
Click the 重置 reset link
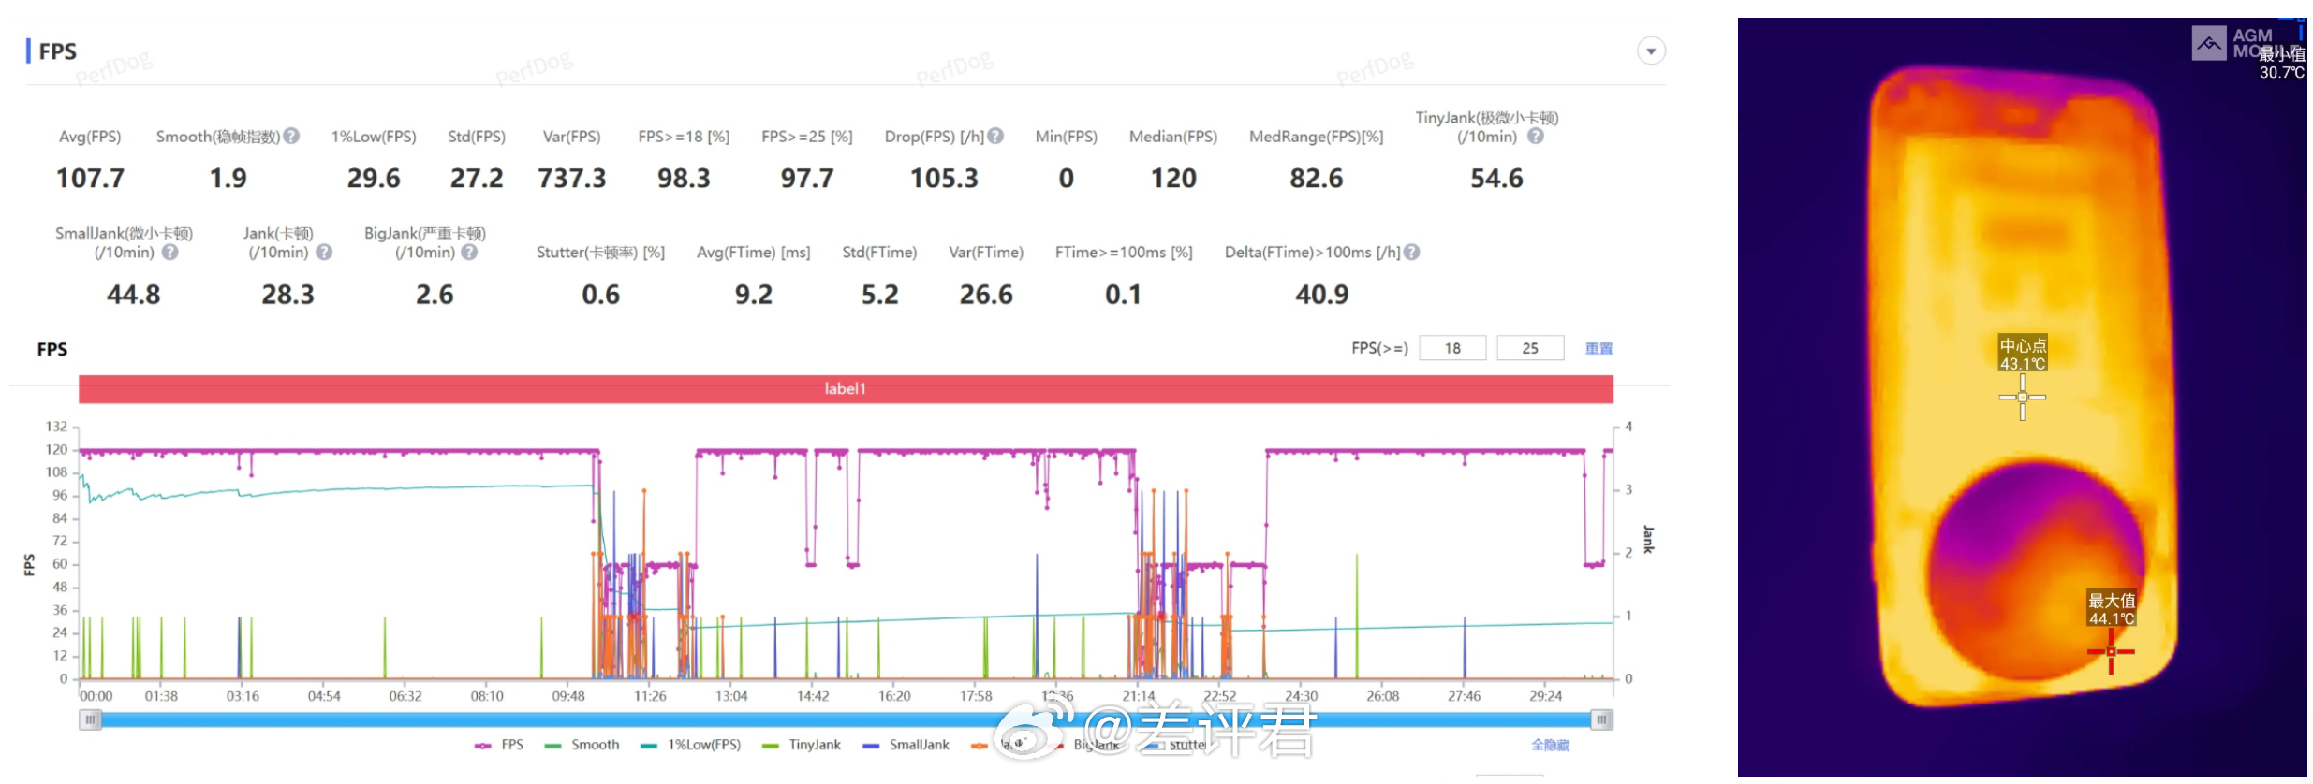[x=1598, y=349]
